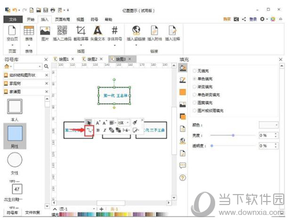Click the Buy (购买) link at top right
290x223 pixels.
[x=227, y=19]
